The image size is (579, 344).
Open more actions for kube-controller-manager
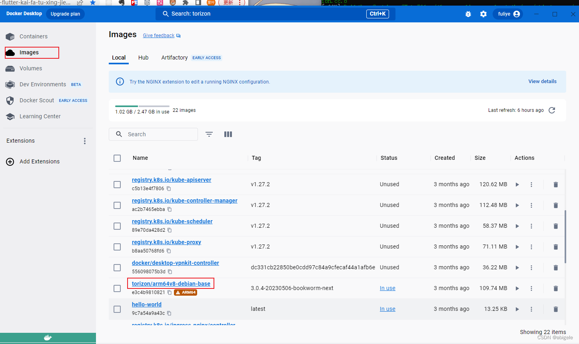point(531,205)
